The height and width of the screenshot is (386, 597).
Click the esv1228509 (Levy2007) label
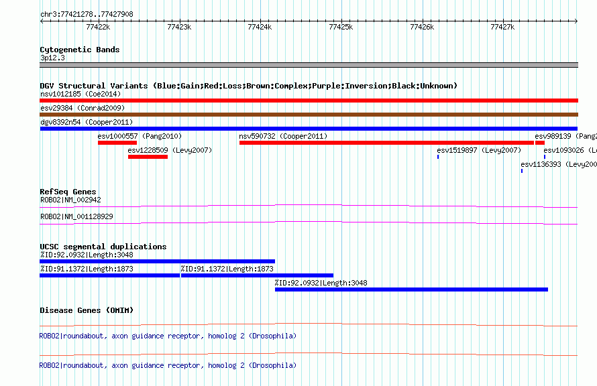coord(170,150)
